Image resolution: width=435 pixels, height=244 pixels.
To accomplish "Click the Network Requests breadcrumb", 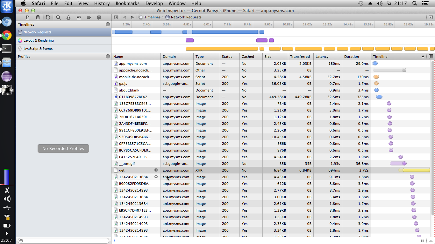I will pyautogui.click(x=183, y=17).
